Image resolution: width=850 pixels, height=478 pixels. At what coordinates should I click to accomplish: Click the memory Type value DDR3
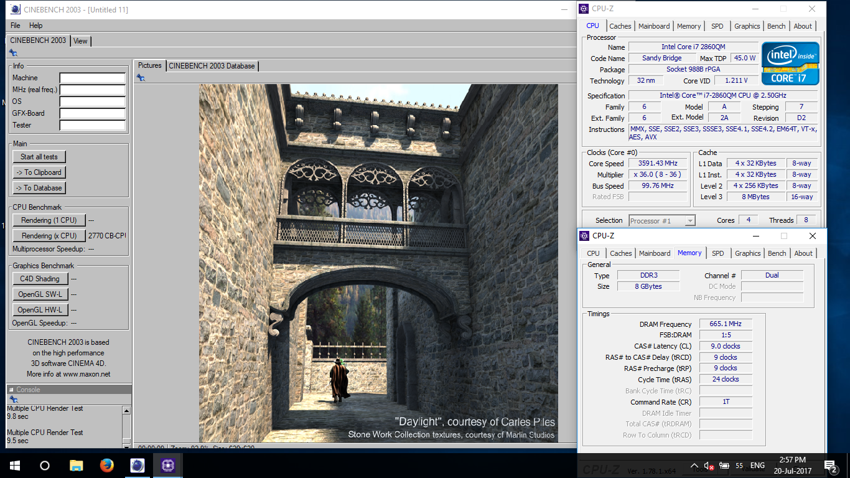648,275
